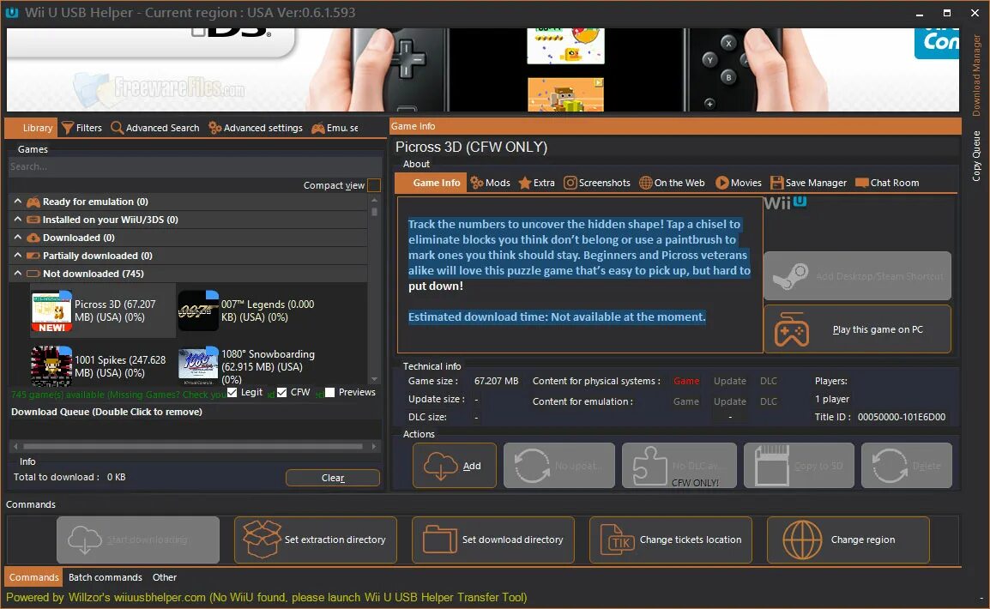Click Set download directory
The image size is (990, 609).
point(493,540)
